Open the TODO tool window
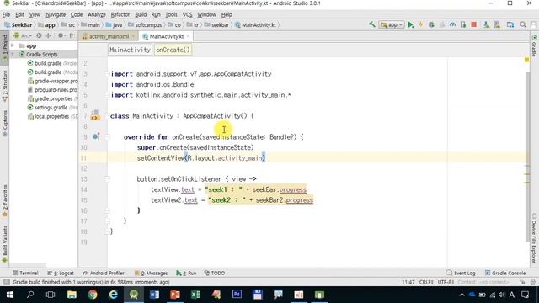This screenshot has height=303, width=539. 215,273
